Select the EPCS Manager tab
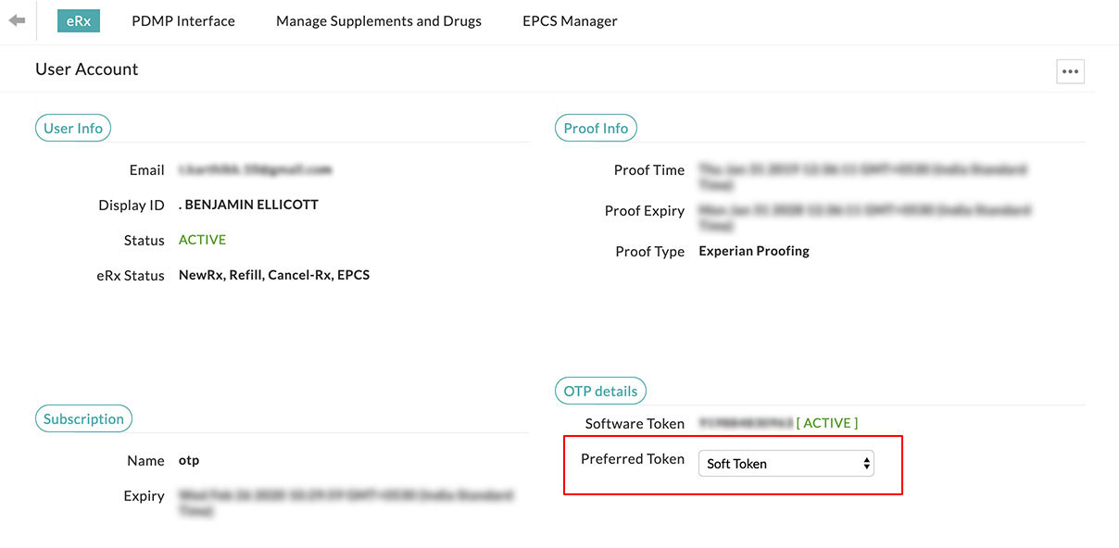The image size is (1119, 548). [x=570, y=20]
